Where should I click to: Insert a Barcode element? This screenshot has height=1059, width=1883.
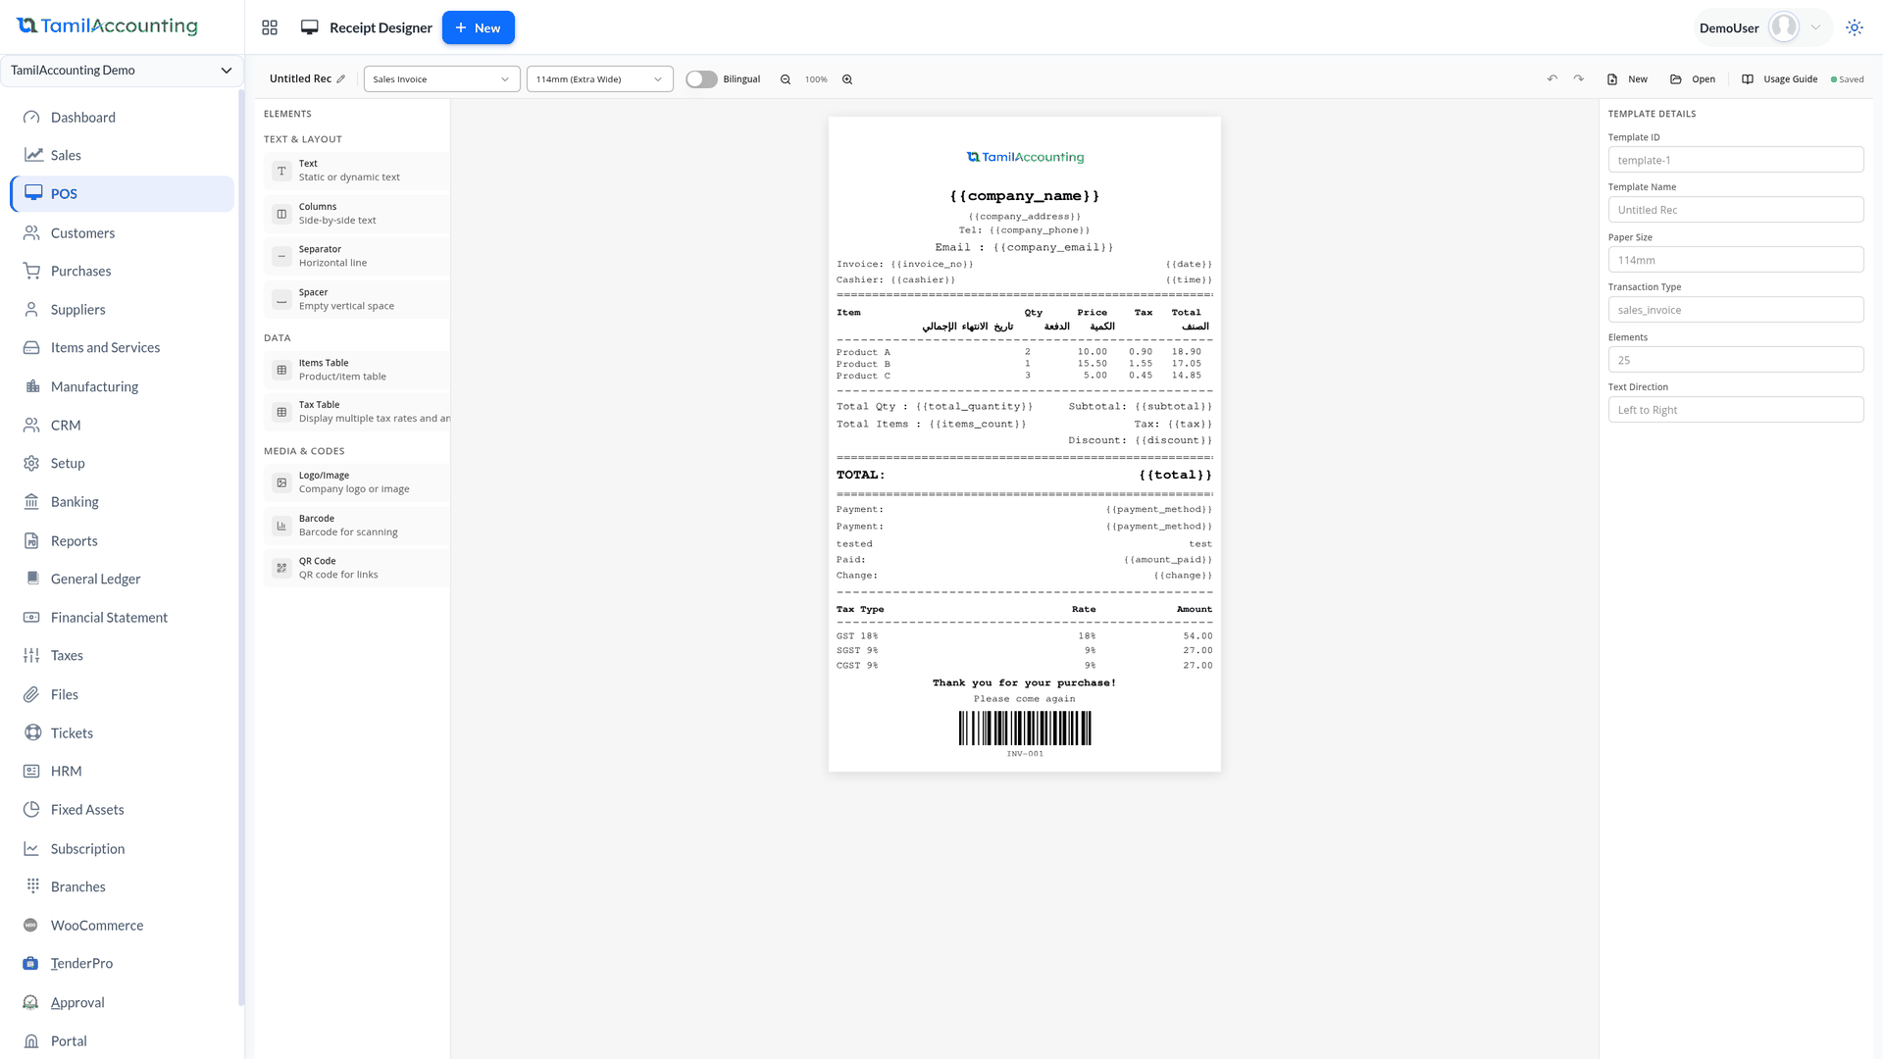pyautogui.click(x=357, y=526)
